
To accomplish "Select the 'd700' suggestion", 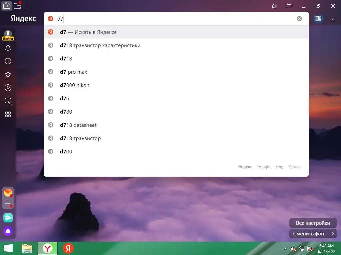I will (176, 151).
